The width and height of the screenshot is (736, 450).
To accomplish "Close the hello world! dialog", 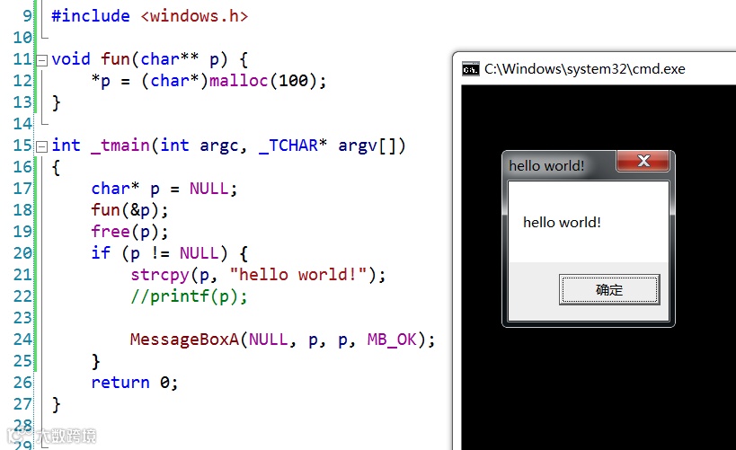I will tap(643, 161).
